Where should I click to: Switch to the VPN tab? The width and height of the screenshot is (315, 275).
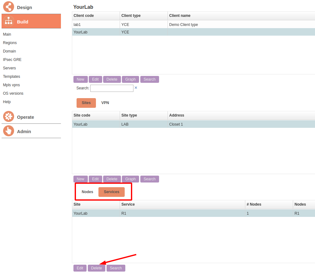[105, 103]
